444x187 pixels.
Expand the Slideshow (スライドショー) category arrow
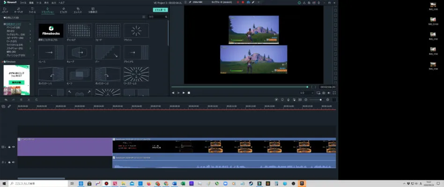click(x=30, y=48)
